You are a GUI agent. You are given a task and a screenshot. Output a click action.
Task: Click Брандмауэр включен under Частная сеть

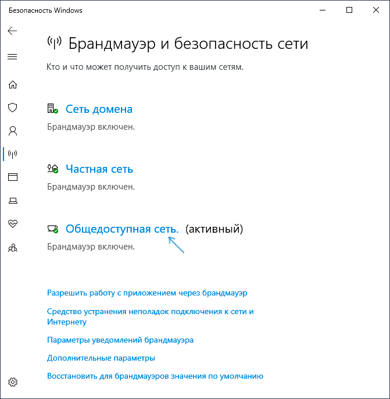click(91, 187)
